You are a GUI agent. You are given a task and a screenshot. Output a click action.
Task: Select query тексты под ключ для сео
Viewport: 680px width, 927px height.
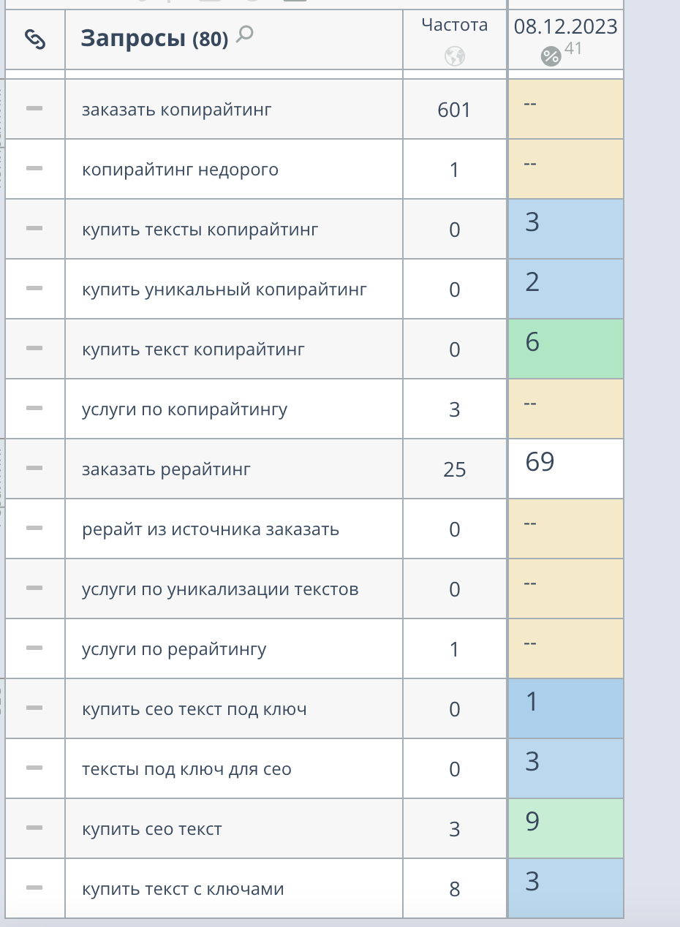click(186, 769)
